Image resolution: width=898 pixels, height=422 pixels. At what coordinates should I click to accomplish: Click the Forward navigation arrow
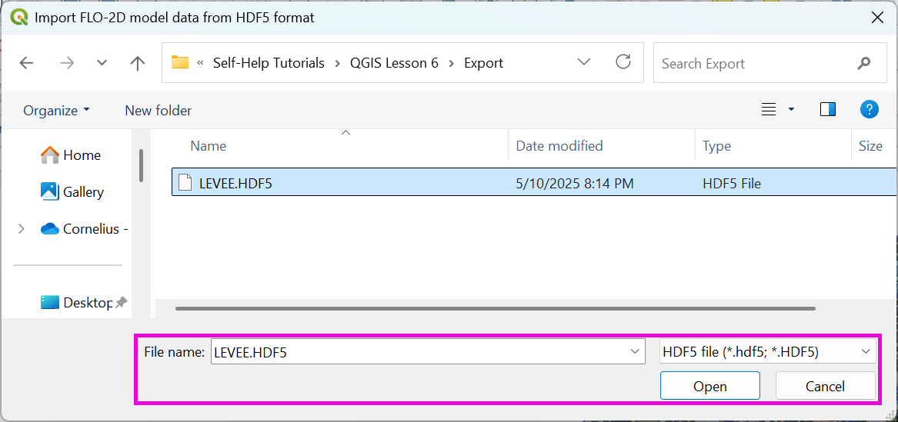pos(67,63)
